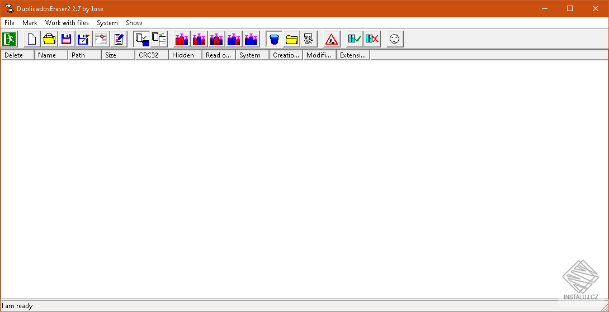Click the second podium ranking icon
Viewport: 609px width, 312px height.
[x=199, y=39]
